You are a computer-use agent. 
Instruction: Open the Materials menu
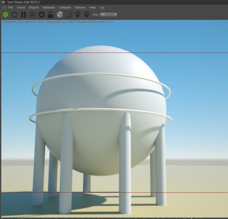click(48, 7)
